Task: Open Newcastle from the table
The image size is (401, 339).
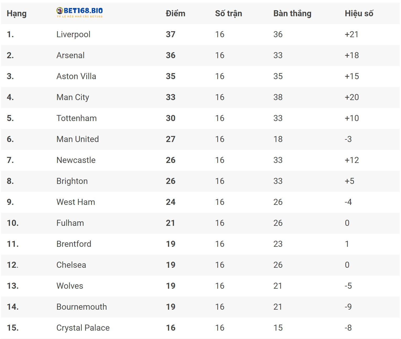Action: pyautogui.click(x=76, y=160)
